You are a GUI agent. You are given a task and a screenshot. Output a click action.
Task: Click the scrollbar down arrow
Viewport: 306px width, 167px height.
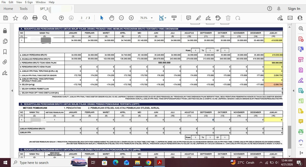289,156
